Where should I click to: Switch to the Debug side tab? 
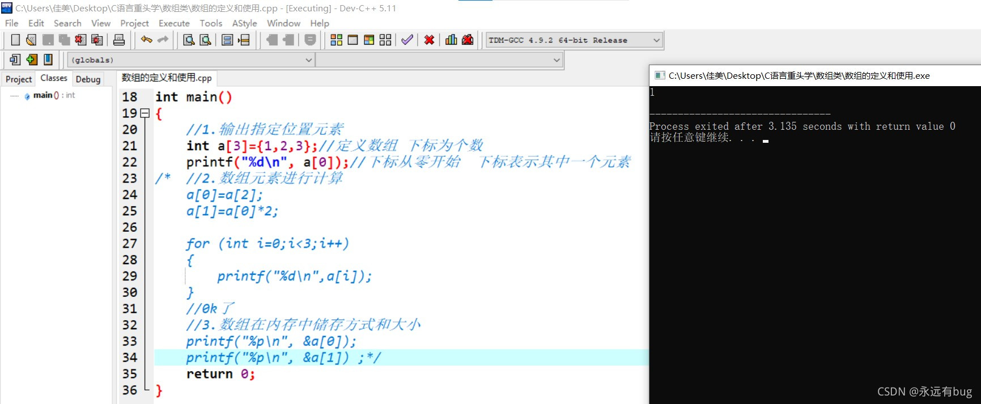click(88, 79)
